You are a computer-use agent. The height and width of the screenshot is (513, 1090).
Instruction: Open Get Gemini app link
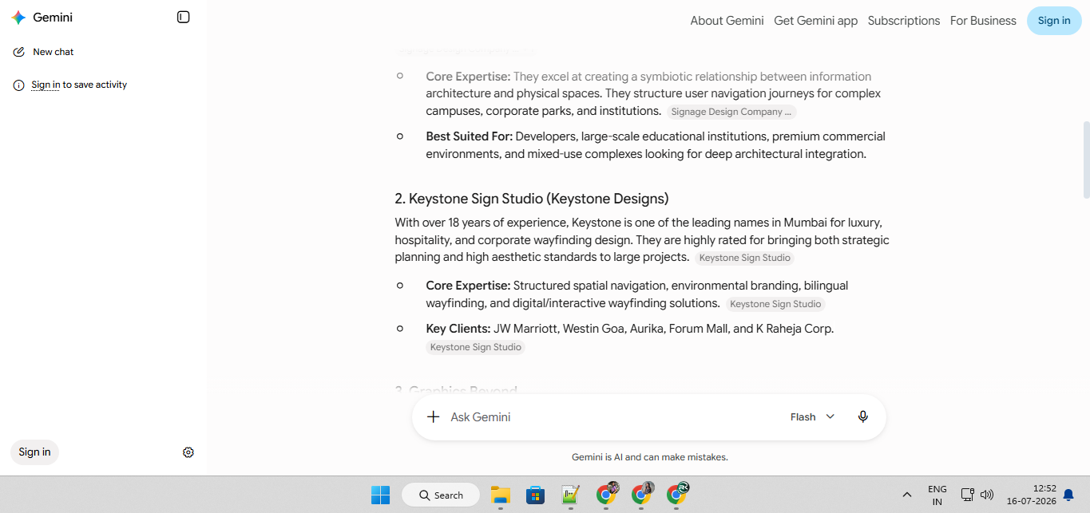815,21
